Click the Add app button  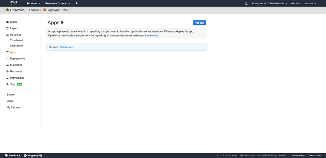tap(200, 23)
